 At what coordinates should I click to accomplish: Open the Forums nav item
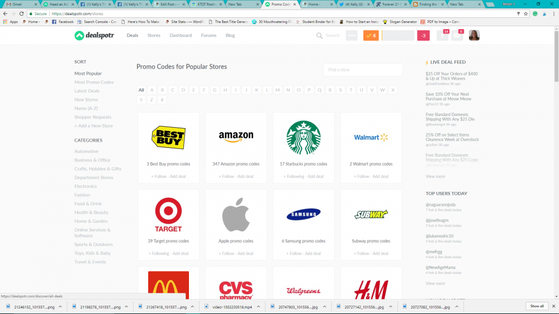point(209,35)
